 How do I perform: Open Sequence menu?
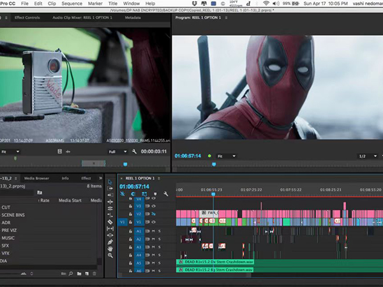[71, 3]
